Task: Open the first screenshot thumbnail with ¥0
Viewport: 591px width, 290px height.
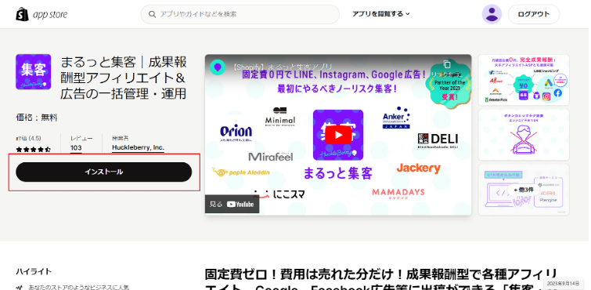Action: [524, 80]
